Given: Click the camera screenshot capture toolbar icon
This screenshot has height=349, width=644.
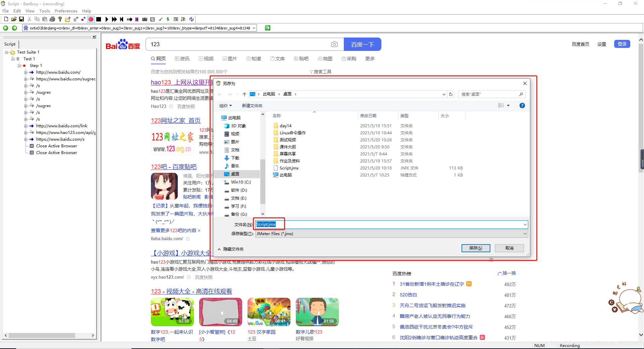Looking at the screenshot, I should [x=145, y=19].
